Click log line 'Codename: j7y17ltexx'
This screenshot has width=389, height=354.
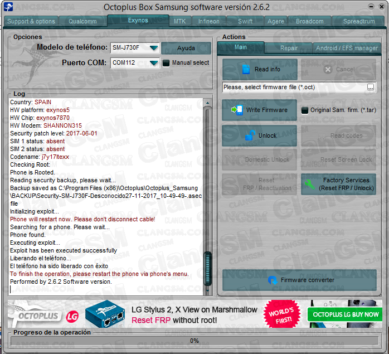[40, 157]
